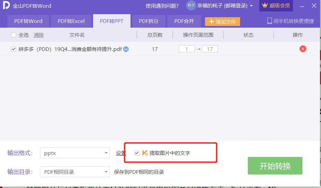Open the 设置 link

121,153
